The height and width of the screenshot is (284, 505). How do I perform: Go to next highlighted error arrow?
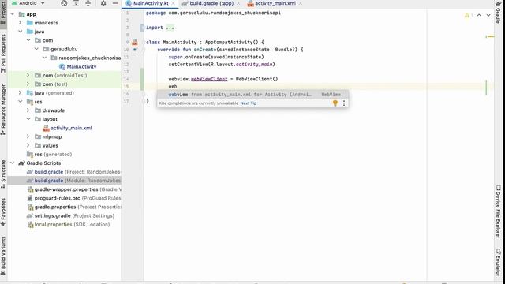click(488, 15)
